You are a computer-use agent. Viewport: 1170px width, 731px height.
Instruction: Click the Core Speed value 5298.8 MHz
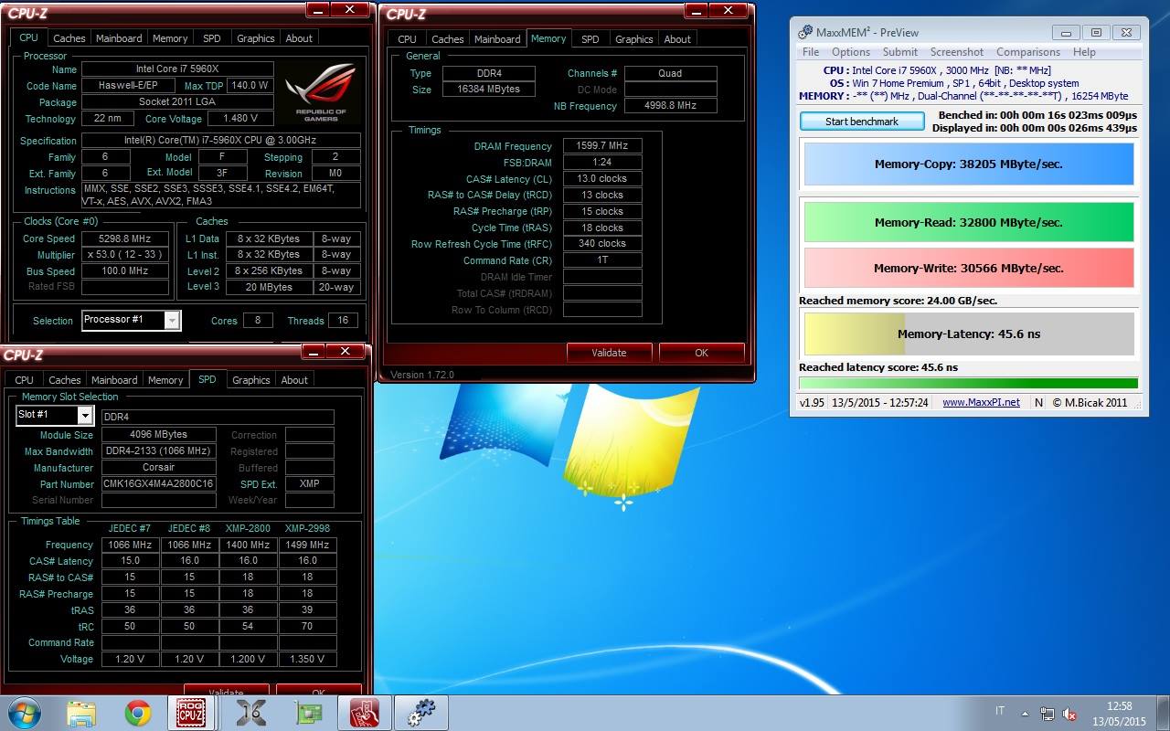click(x=125, y=238)
